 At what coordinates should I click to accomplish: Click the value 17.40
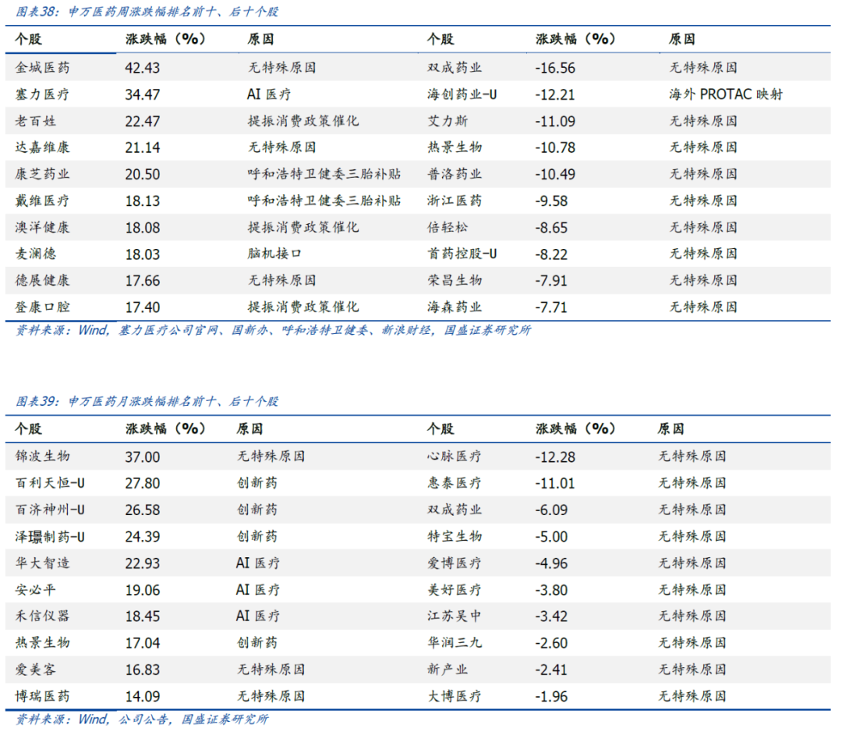tap(143, 307)
